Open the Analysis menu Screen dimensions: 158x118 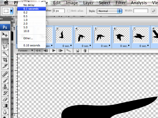[x=139, y=3]
